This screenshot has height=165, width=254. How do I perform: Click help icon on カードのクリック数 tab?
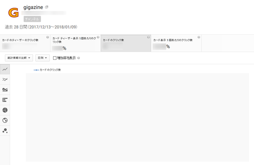pos(148,37)
